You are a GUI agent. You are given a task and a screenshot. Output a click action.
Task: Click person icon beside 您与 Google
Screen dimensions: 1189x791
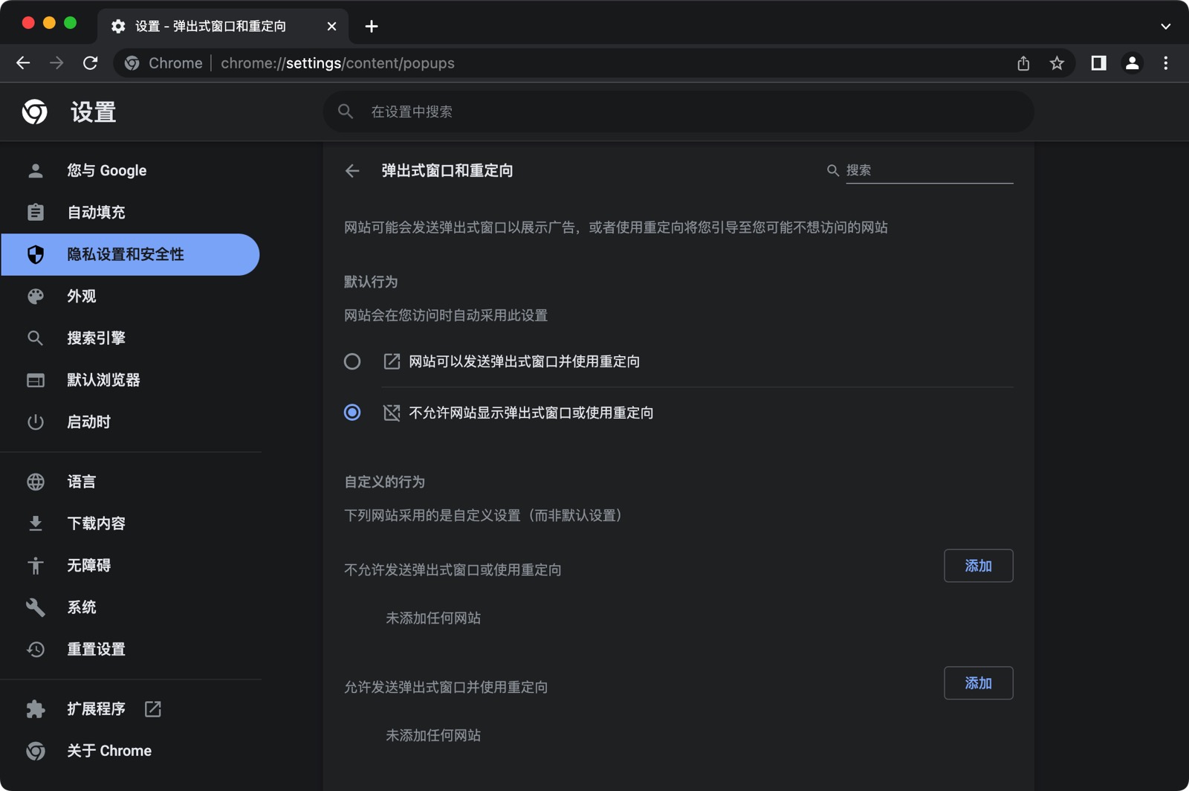pos(35,171)
